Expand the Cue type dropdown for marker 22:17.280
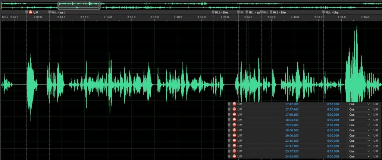 click(x=369, y=147)
